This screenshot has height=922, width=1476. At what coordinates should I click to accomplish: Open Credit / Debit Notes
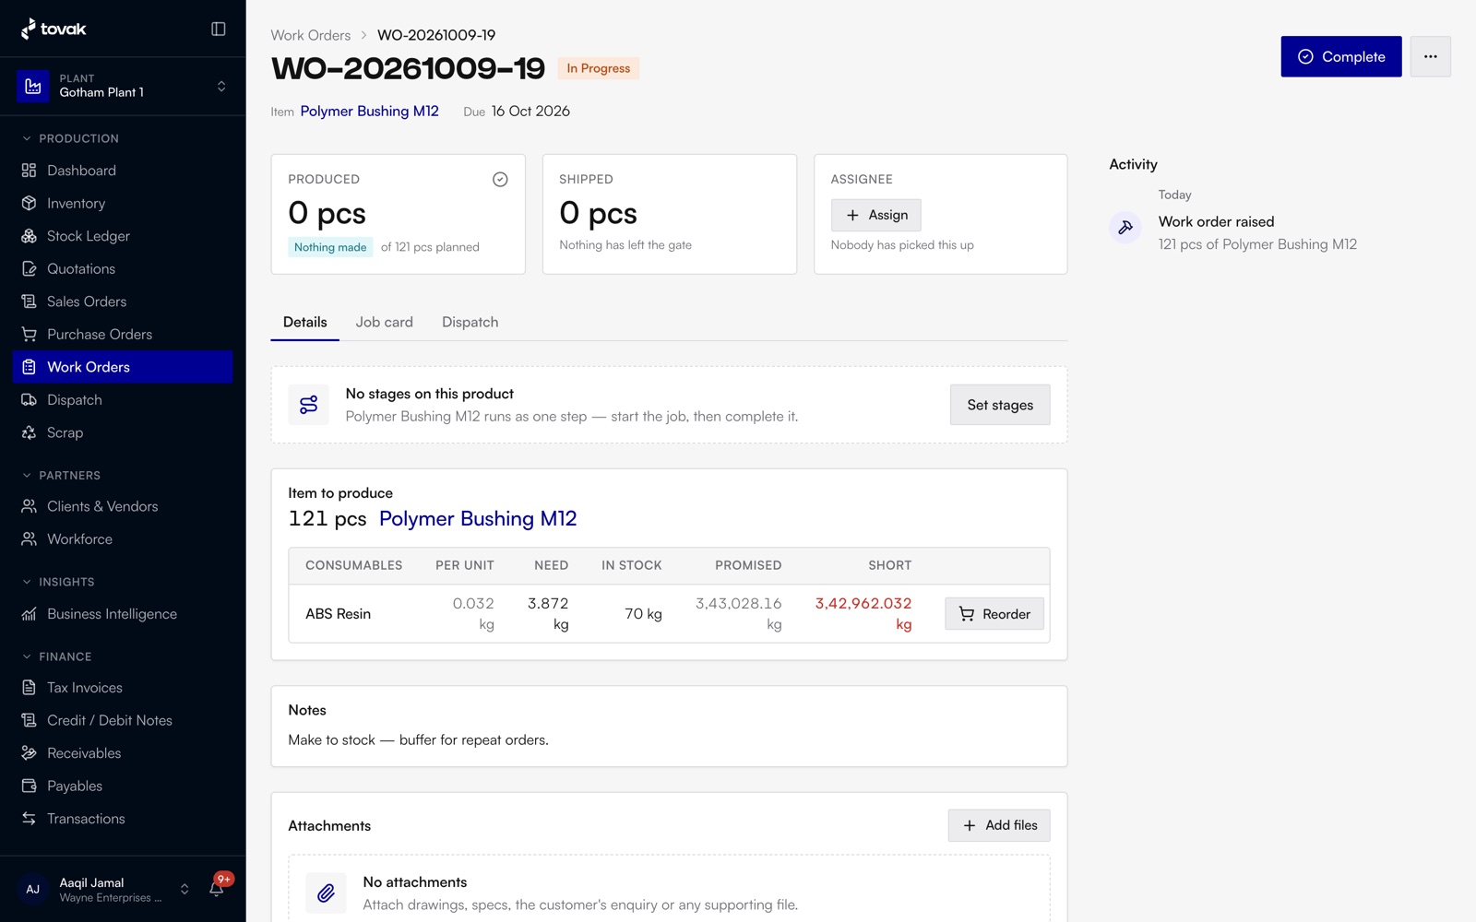[x=123, y=720]
